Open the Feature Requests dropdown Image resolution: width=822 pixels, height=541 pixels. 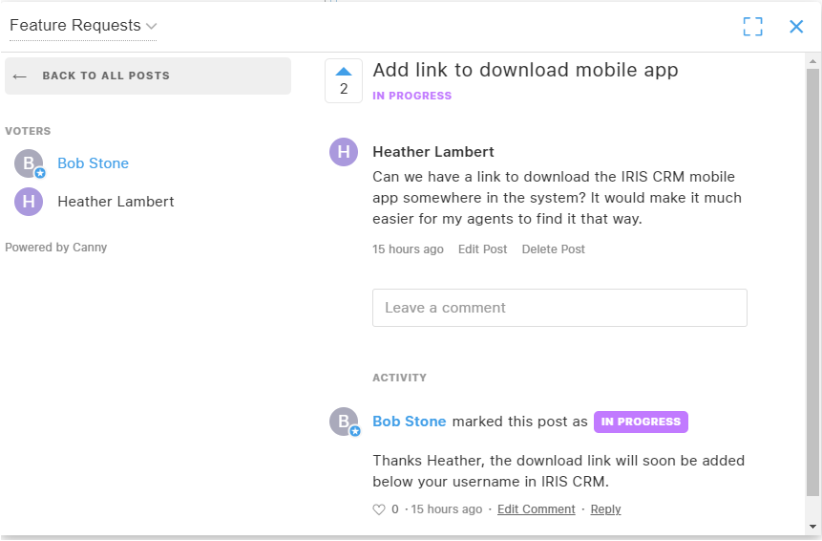coord(83,26)
